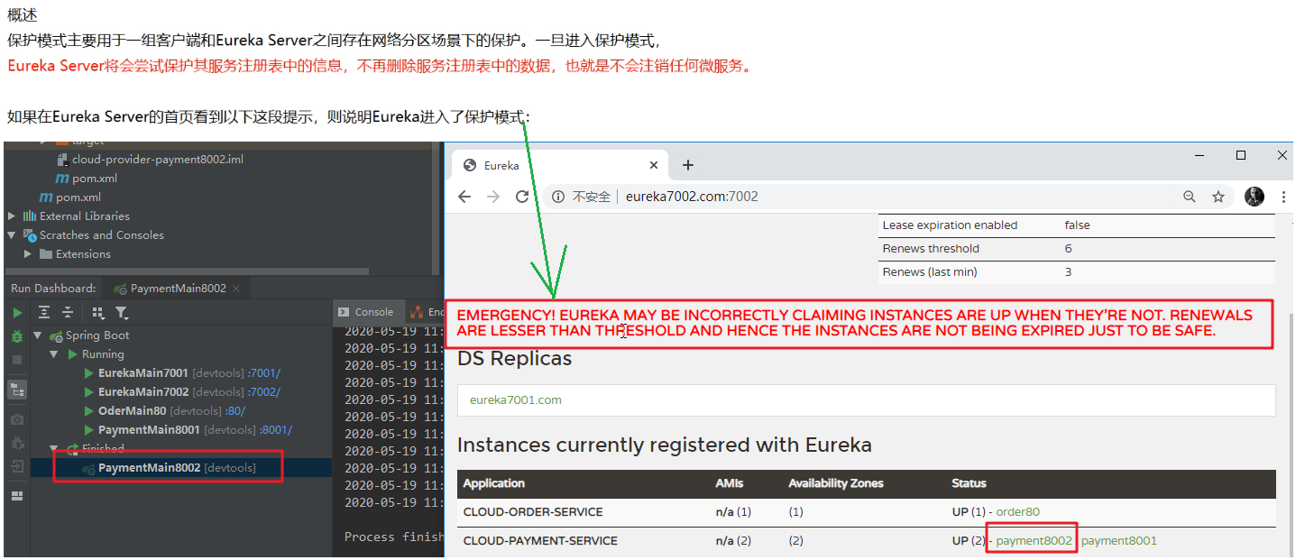Screen dimensions: 1305x560
Task: Click the layout restore icon at strip bottom
Action: [17, 496]
